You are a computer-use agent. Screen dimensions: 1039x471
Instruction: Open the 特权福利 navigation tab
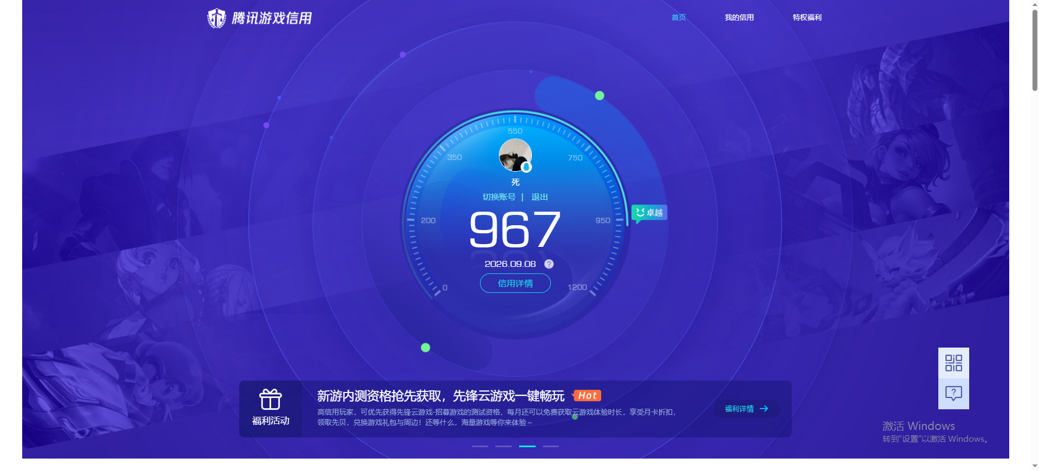(x=807, y=17)
